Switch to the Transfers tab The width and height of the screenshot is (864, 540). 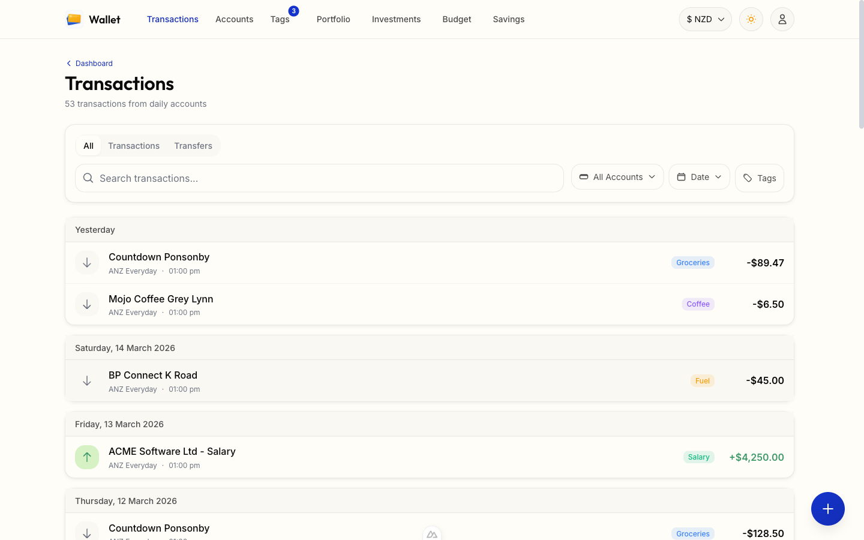tap(193, 145)
